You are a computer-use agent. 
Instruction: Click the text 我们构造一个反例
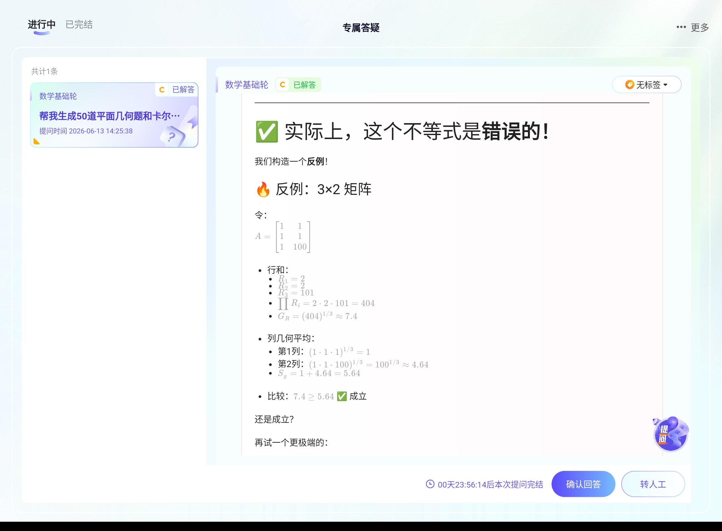point(291,162)
